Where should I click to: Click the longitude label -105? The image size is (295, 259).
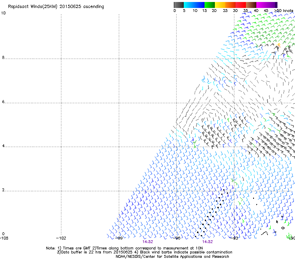pos(4,238)
